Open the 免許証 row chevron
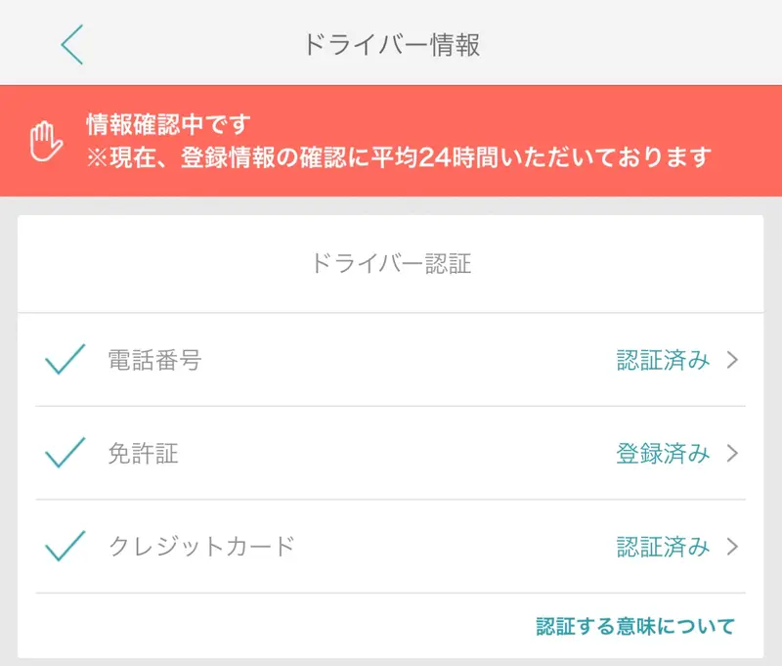This screenshot has width=782, height=666. (732, 453)
